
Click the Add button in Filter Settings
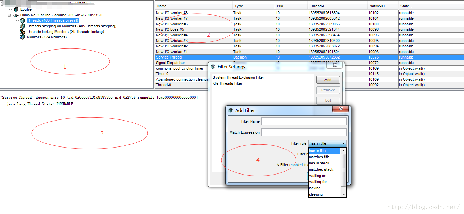(328, 80)
